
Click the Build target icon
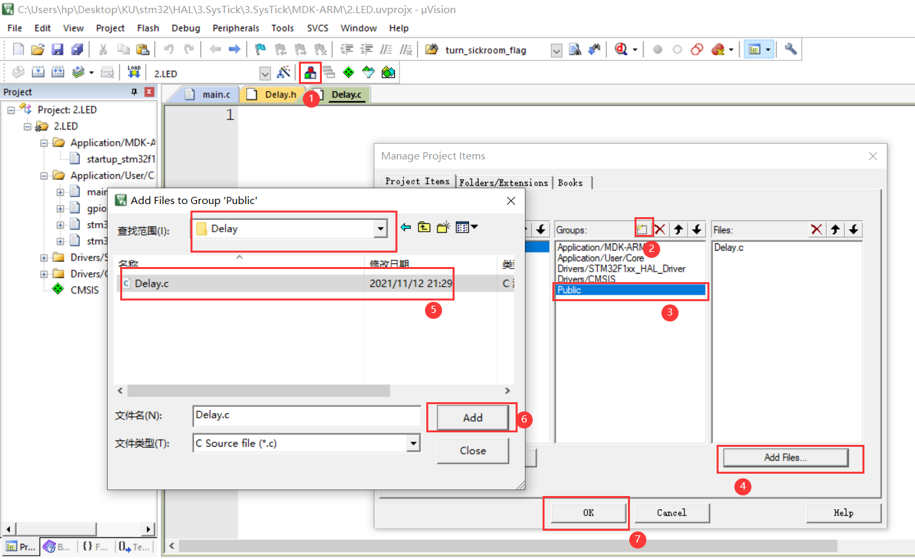pyautogui.click(x=38, y=72)
